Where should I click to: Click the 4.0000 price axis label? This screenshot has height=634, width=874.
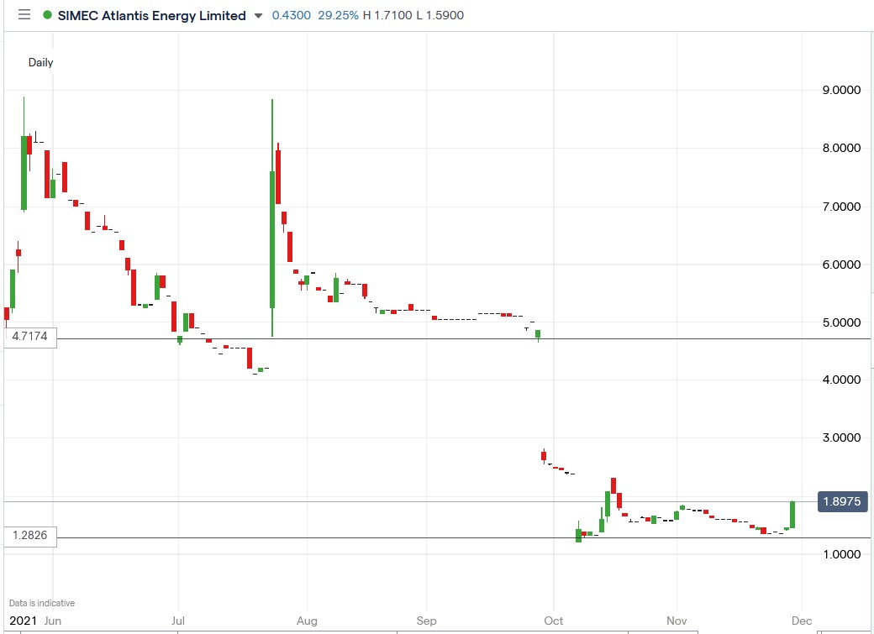click(x=841, y=380)
